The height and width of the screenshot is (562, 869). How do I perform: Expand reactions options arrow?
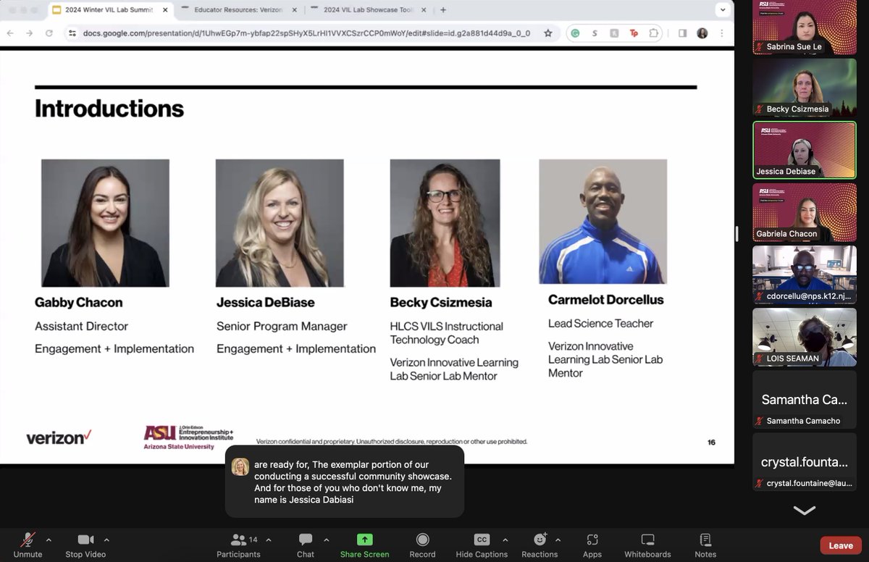558,540
